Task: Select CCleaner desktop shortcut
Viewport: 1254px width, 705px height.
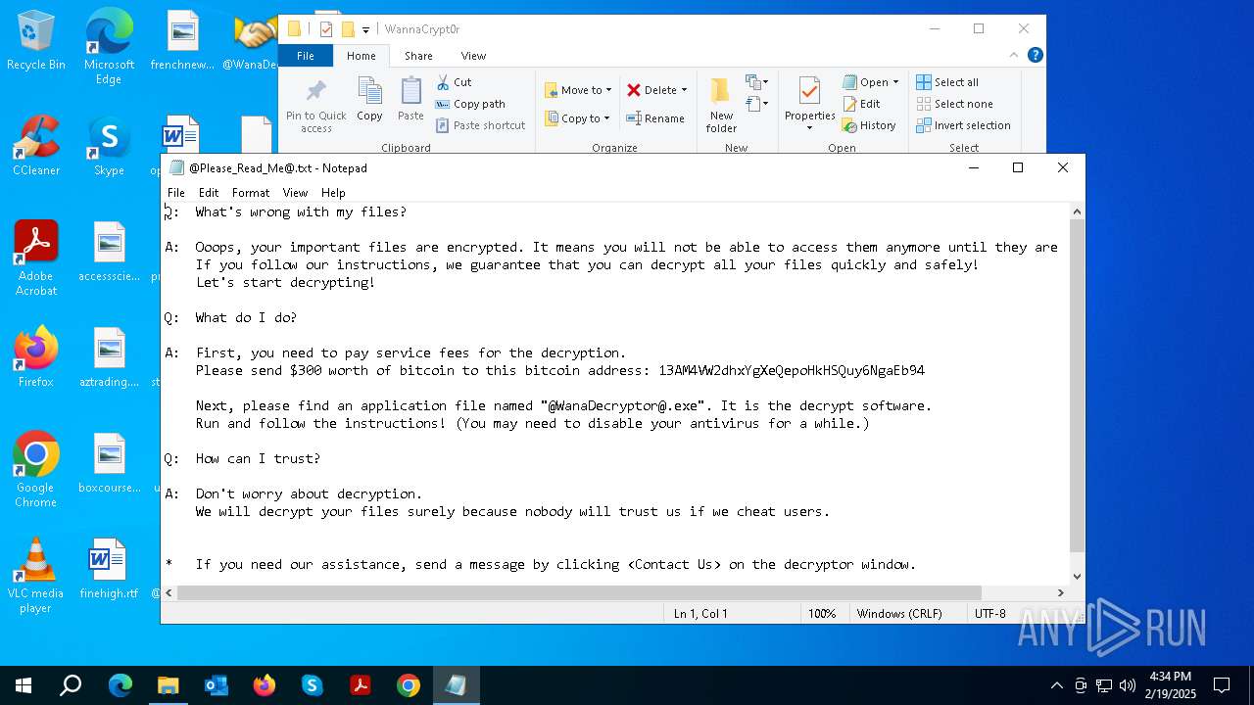Action: click(x=36, y=147)
